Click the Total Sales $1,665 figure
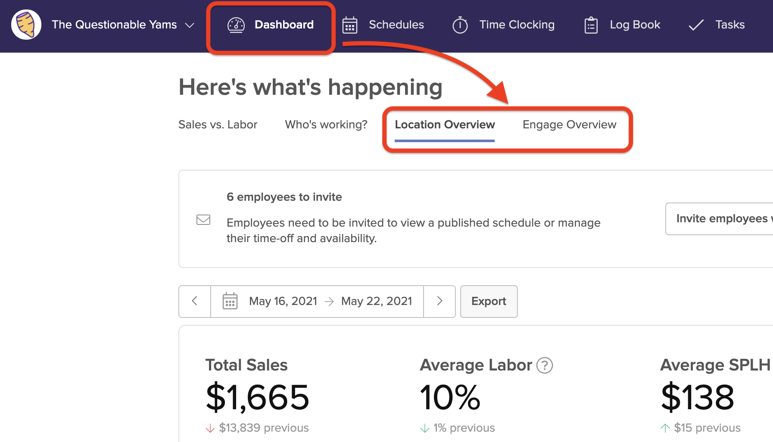The height and width of the screenshot is (442, 773). point(257,397)
